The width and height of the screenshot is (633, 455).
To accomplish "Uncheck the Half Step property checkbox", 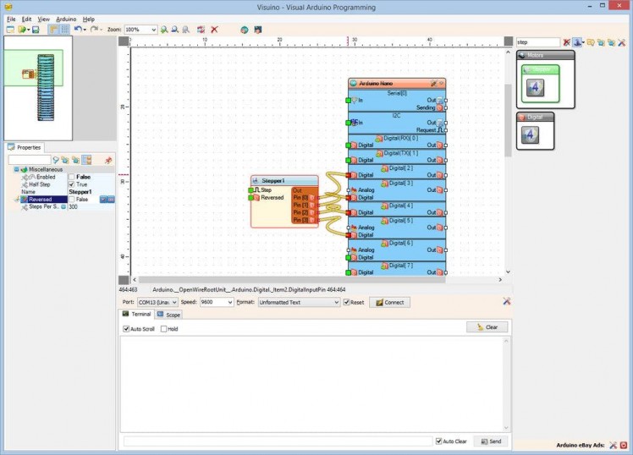I will [x=72, y=184].
